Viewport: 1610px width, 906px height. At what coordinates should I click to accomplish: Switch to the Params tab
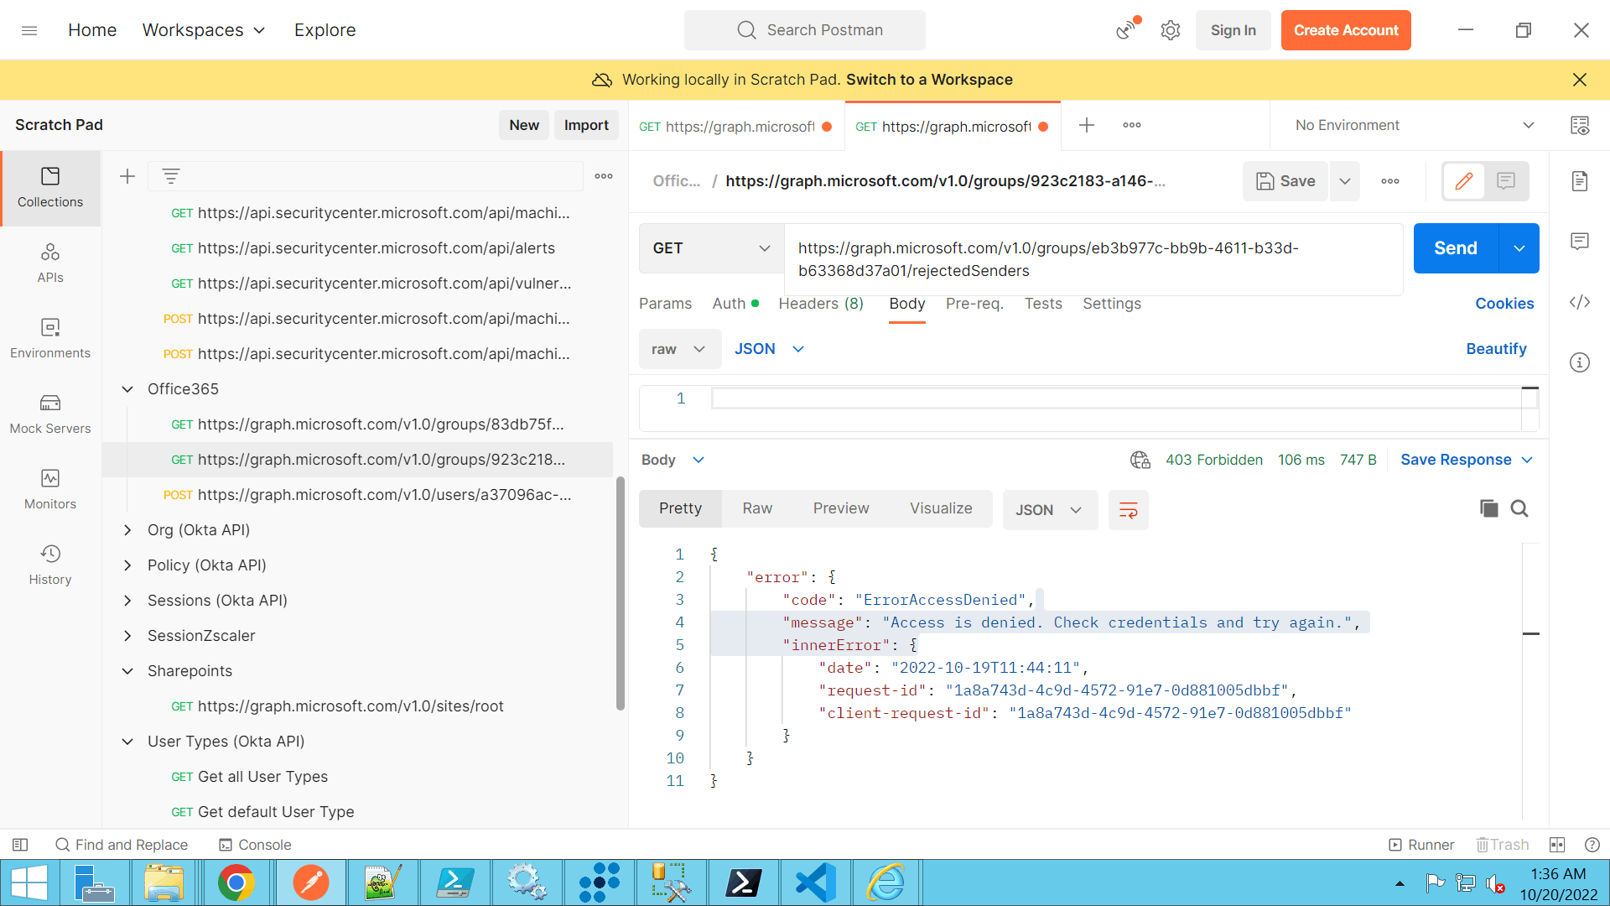coord(665,304)
